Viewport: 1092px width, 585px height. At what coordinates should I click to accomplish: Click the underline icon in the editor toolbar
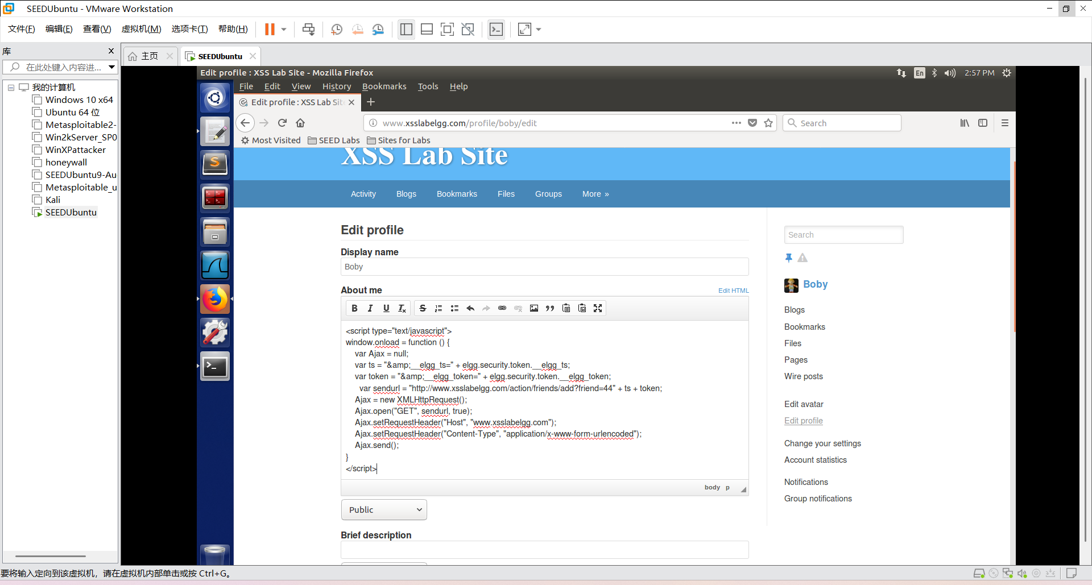pos(386,308)
